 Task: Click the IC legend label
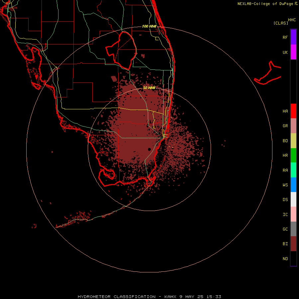[285, 215]
